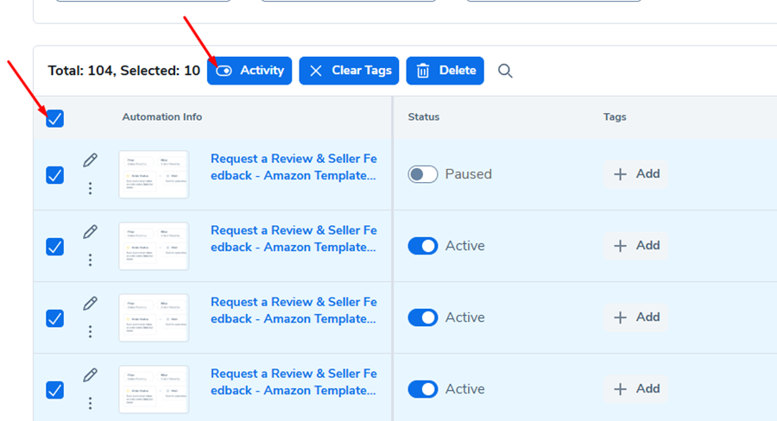777x421 pixels.
Task: Click the search magnifier icon
Action: pos(505,71)
